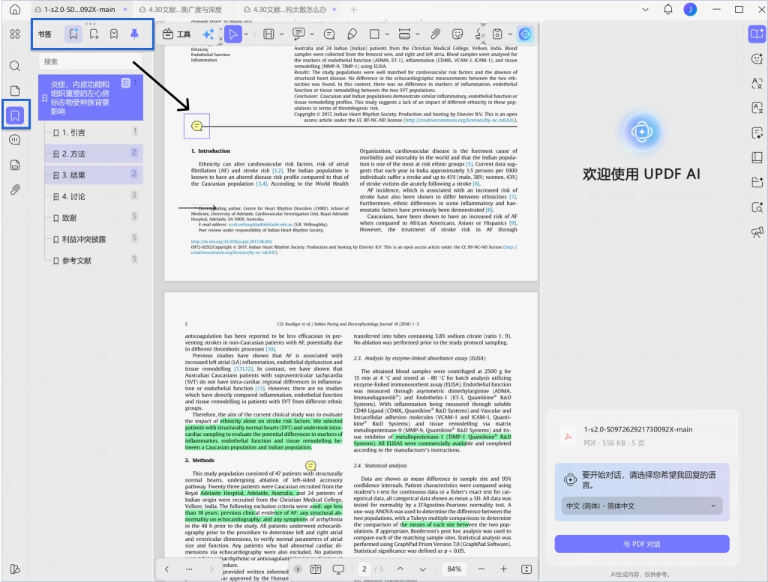
Task: Click the attachment paperclip toolbar icon
Action: pos(435,34)
